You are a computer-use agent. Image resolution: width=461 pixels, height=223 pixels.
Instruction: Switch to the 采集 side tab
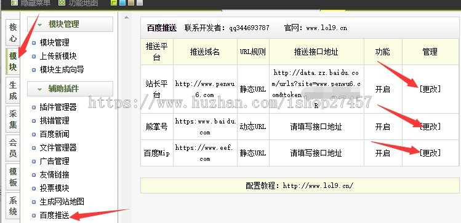(13, 119)
